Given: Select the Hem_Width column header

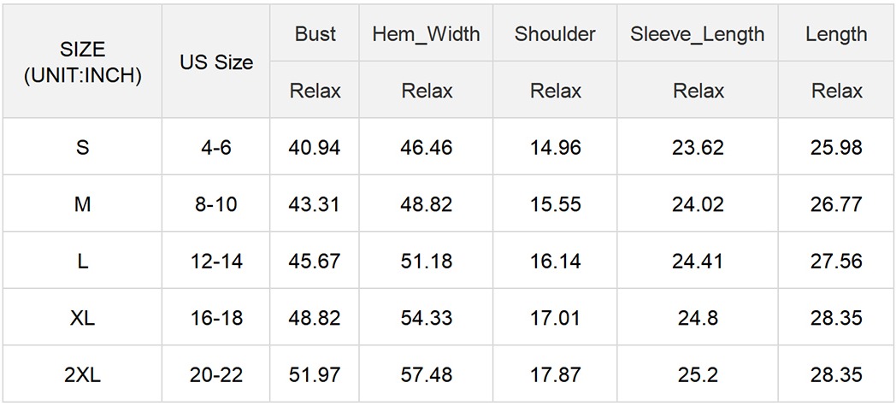Looking at the screenshot, I should pos(426,34).
